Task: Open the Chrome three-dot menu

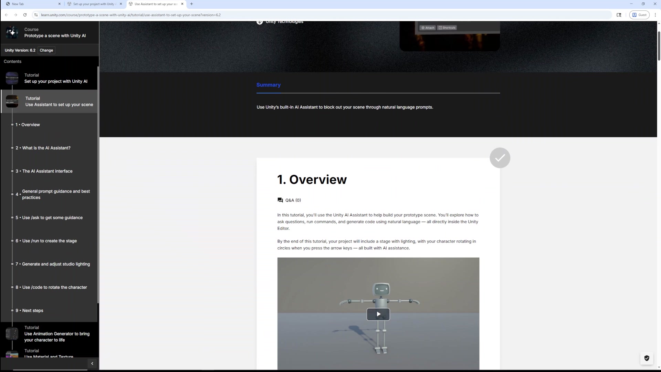Action: tap(655, 15)
